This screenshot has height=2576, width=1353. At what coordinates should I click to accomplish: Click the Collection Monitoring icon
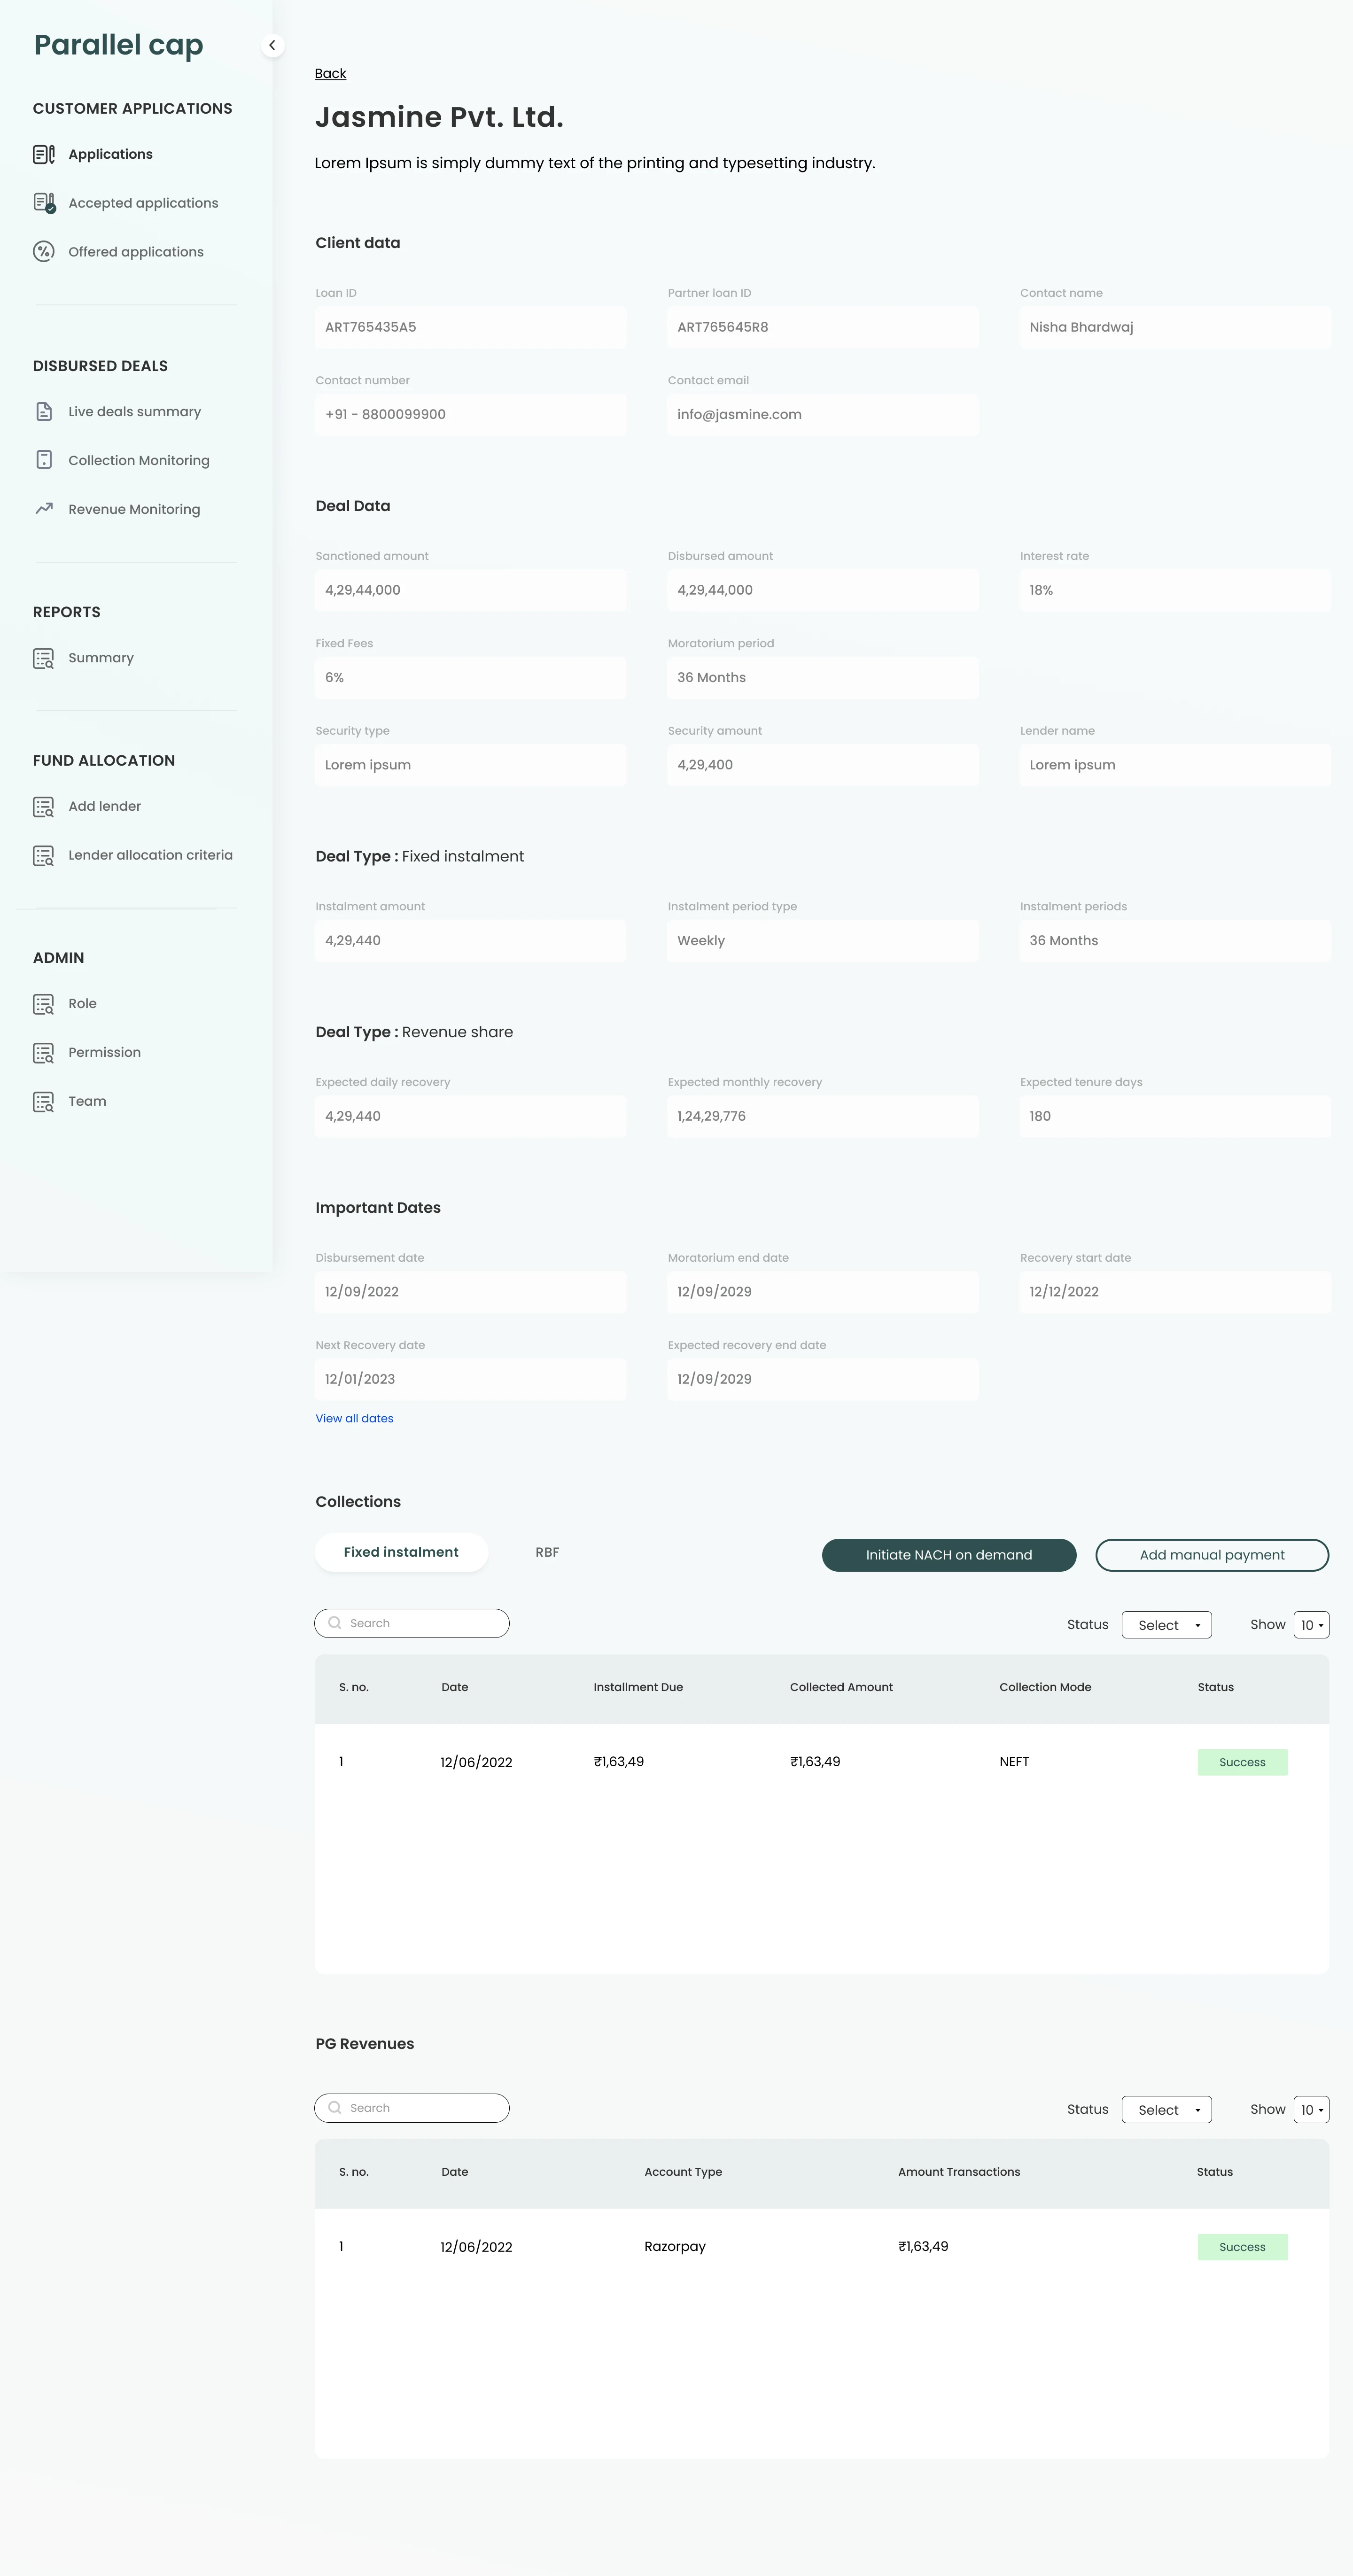point(44,460)
